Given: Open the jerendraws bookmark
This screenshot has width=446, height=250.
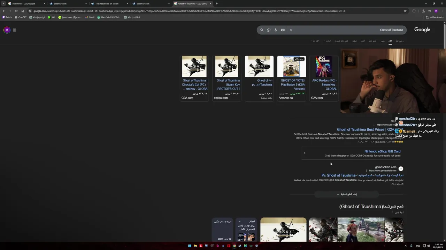Looking at the screenshot, I should pos(70,17).
